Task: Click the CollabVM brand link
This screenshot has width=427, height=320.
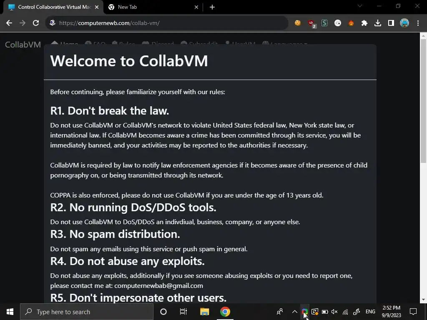Action: click(23, 44)
